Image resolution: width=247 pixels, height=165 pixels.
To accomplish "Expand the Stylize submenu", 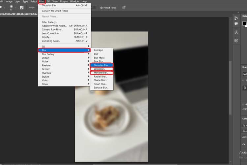I will [x=65, y=77].
